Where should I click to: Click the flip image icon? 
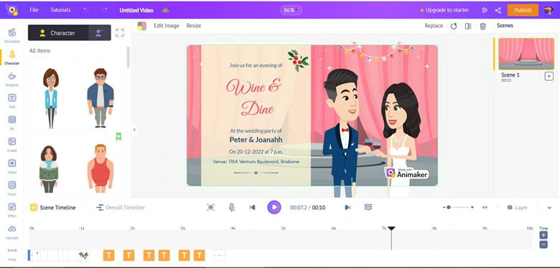(x=468, y=26)
